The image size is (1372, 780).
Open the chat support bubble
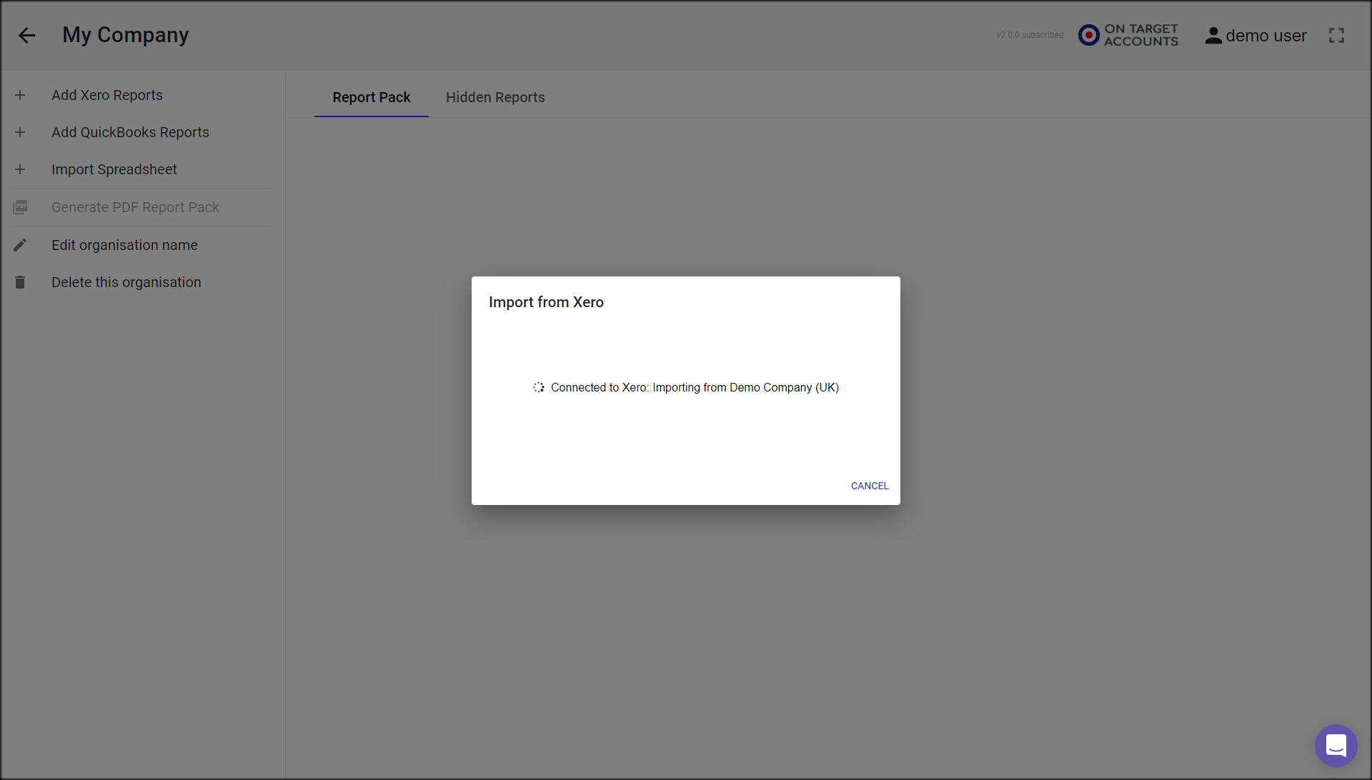pos(1336,745)
